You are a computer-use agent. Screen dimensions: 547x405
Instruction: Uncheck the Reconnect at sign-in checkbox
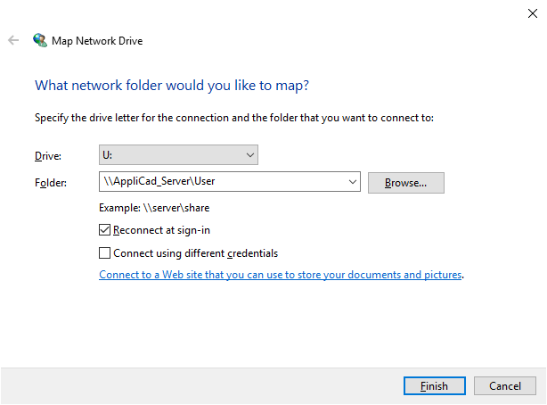click(104, 230)
